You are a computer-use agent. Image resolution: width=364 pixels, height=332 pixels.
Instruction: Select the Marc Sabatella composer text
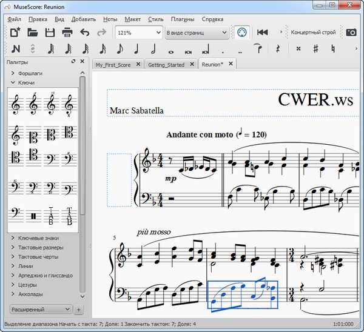(x=137, y=111)
